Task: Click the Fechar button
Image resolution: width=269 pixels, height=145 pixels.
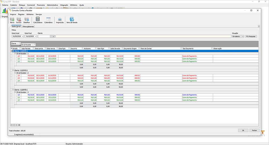Action: tap(254, 130)
